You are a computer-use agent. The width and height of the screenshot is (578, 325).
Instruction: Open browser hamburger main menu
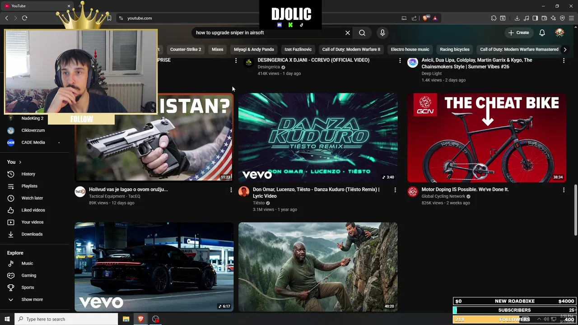pyautogui.click(x=572, y=18)
